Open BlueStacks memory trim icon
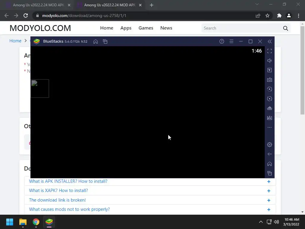The image size is (305, 229). 270,108
